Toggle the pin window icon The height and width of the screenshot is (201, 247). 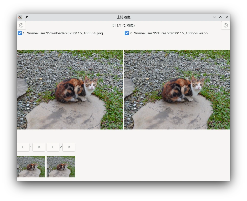pyautogui.click(x=26, y=17)
